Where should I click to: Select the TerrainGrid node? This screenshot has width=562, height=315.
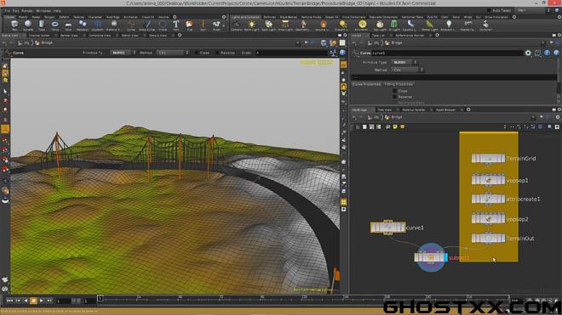click(x=488, y=158)
